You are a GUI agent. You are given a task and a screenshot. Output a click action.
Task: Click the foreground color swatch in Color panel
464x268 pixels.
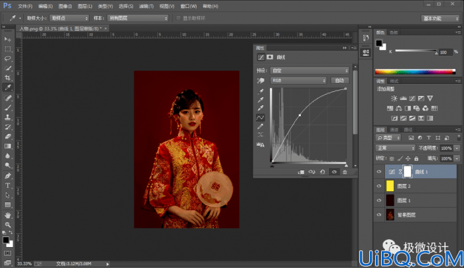tap(379, 43)
